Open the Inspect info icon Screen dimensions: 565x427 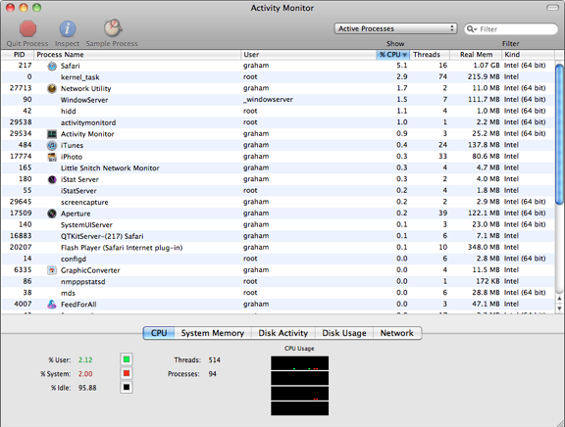pyautogui.click(x=68, y=28)
